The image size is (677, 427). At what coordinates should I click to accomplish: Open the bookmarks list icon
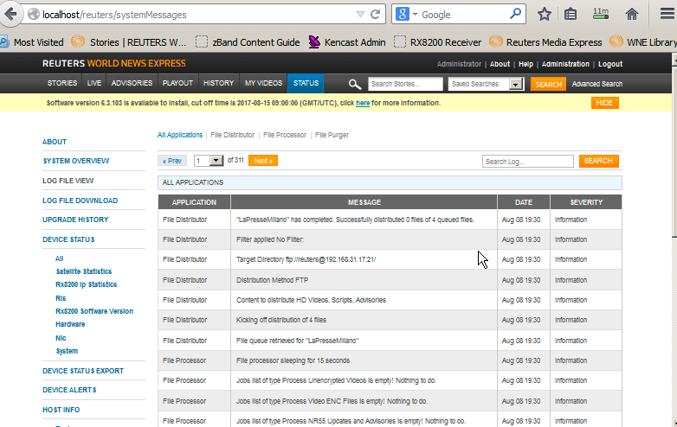(x=571, y=15)
